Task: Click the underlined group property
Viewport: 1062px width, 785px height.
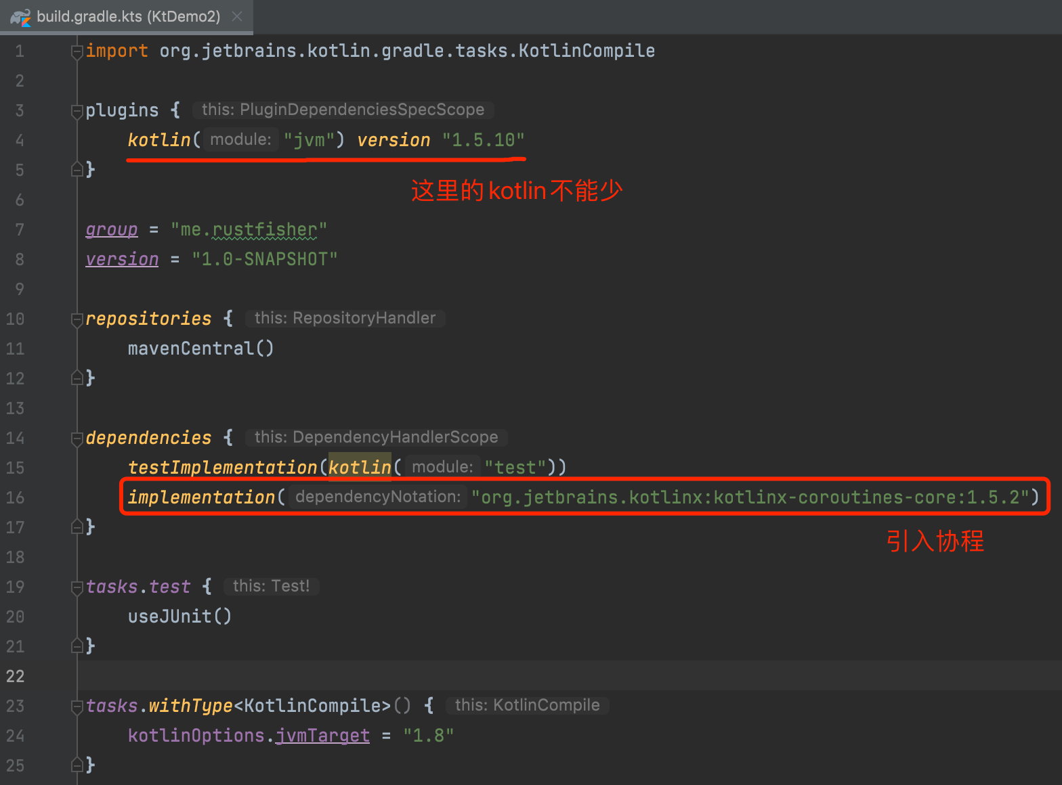Action: click(112, 230)
